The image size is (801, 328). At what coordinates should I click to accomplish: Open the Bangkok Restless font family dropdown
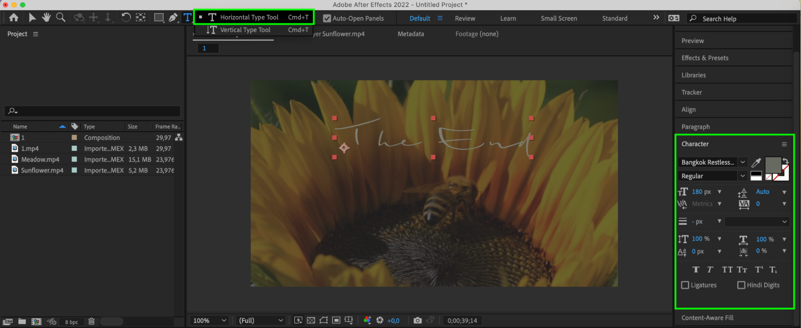pyautogui.click(x=742, y=162)
